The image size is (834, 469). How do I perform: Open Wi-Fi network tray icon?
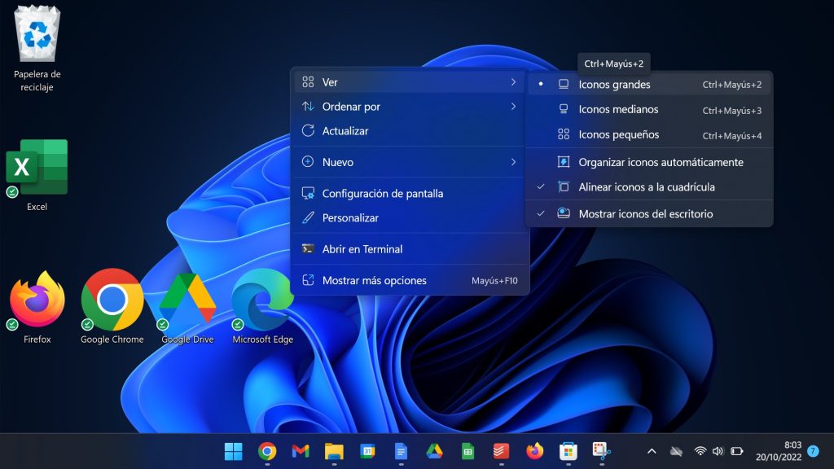point(700,451)
